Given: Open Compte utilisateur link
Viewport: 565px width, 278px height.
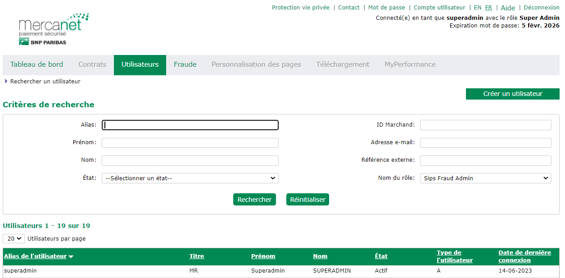Looking at the screenshot, I should click(439, 8).
